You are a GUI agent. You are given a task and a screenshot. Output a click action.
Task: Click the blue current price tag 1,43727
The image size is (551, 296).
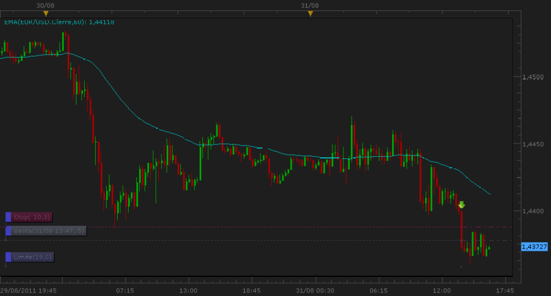point(533,247)
